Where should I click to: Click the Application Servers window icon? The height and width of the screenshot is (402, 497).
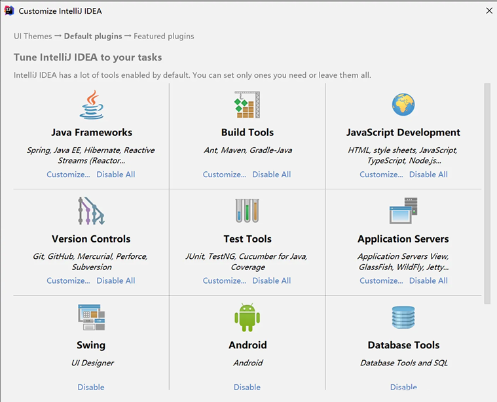(403, 210)
